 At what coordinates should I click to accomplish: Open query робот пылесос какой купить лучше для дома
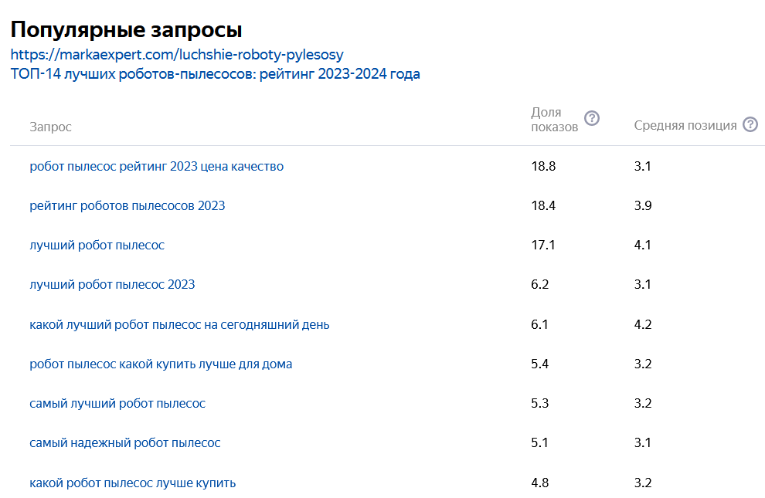coord(161,364)
